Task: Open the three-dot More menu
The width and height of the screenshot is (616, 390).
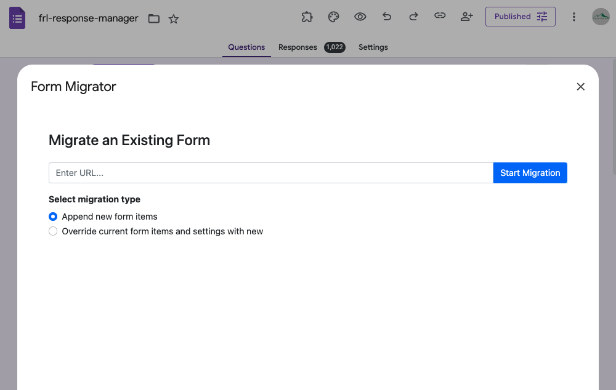Action: (573, 17)
